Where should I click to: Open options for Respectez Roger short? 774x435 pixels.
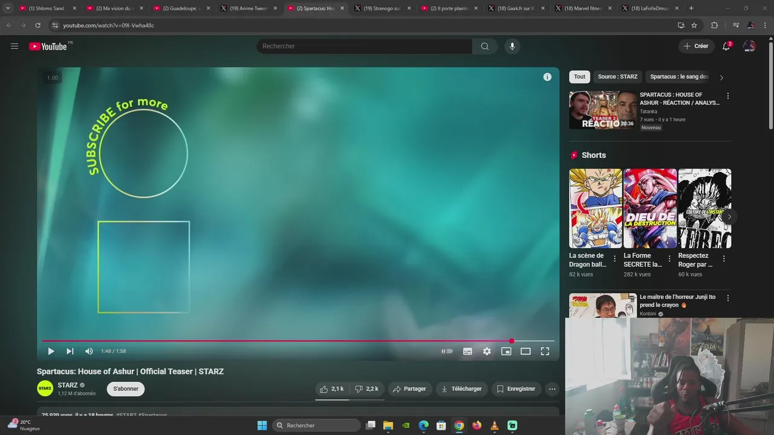(x=724, y=259)
